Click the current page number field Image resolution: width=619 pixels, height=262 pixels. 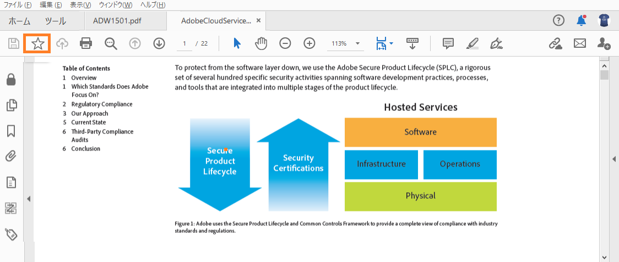(184, 44)
